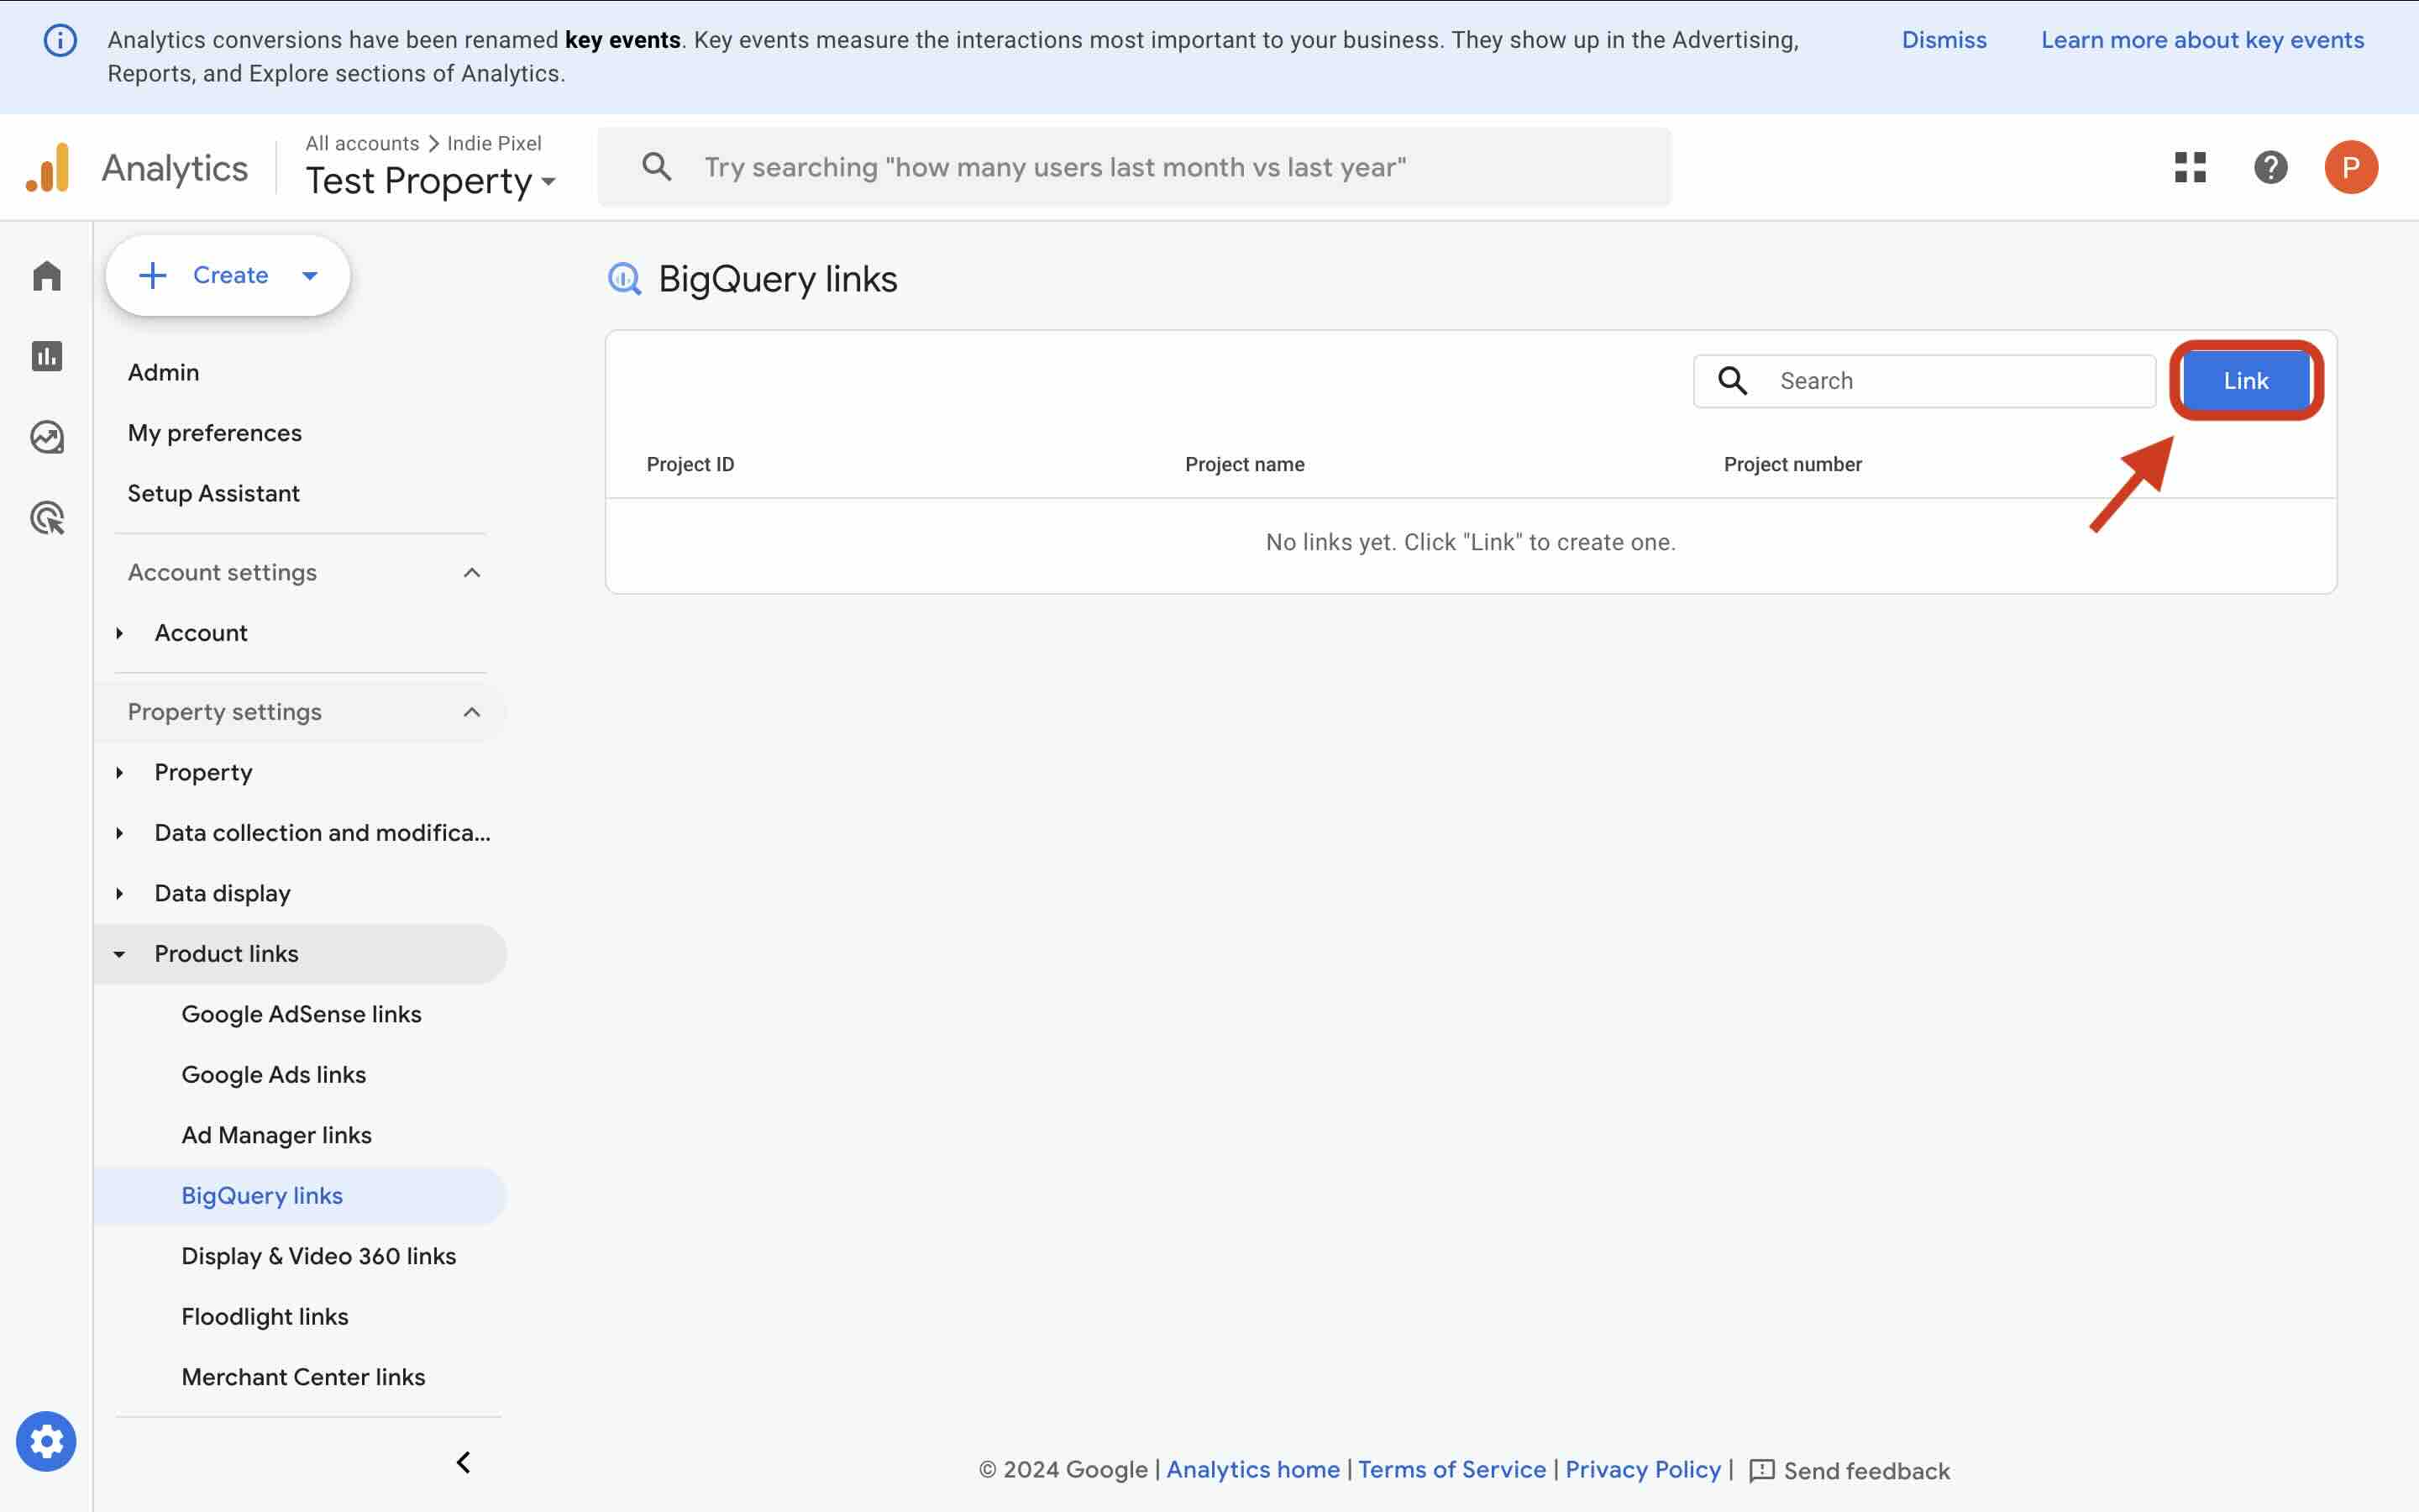
Task: Open the Advertising icon in left rail
Action: pos(47,518)
